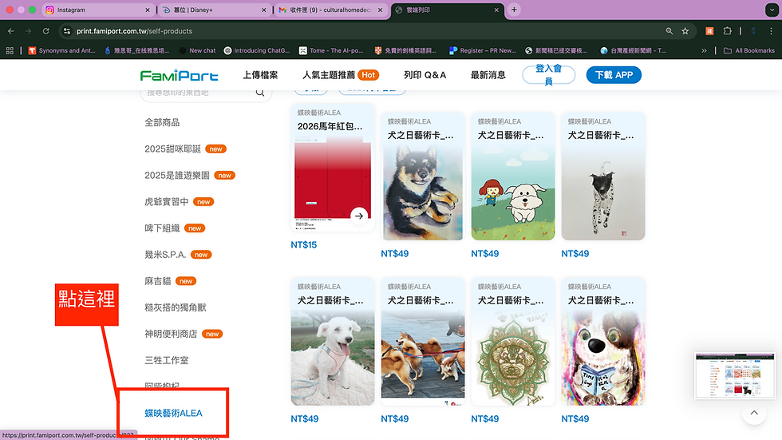The image size is (782, 440).
Task: Select 三牲工作室 category
Action: point(167,360)
